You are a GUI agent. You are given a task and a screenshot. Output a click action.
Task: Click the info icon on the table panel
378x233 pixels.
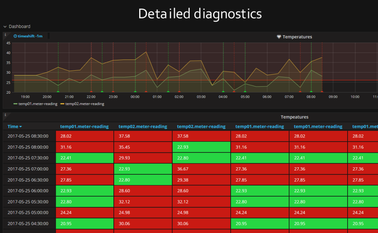(x=5, y=115)
